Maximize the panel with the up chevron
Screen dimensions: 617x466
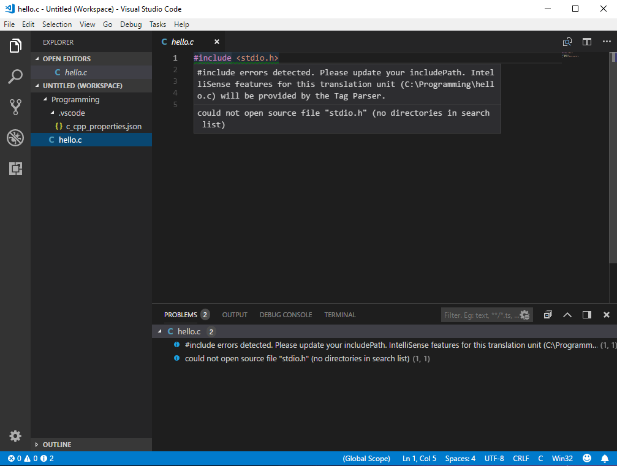coord(567,315)
